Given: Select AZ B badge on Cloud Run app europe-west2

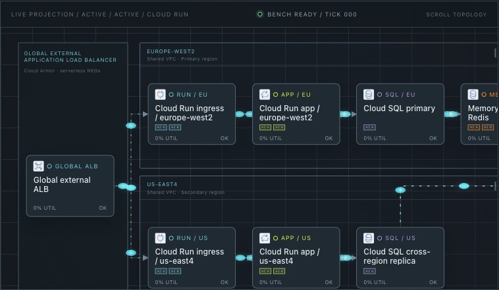Looking at the screenshot, I should (279, 127).
